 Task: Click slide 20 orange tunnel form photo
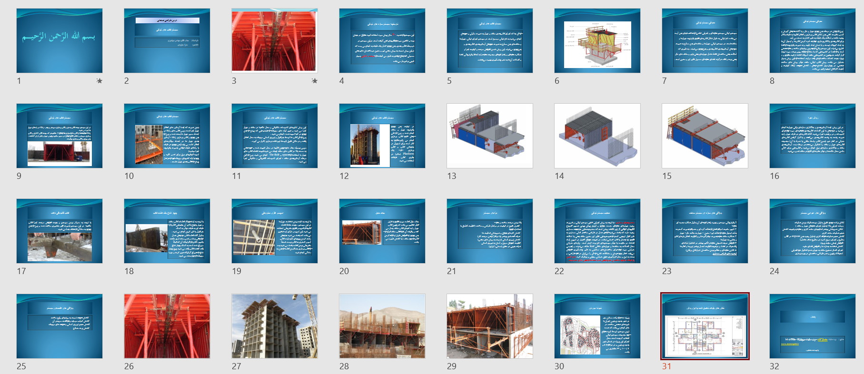click(x=382, y=231)
